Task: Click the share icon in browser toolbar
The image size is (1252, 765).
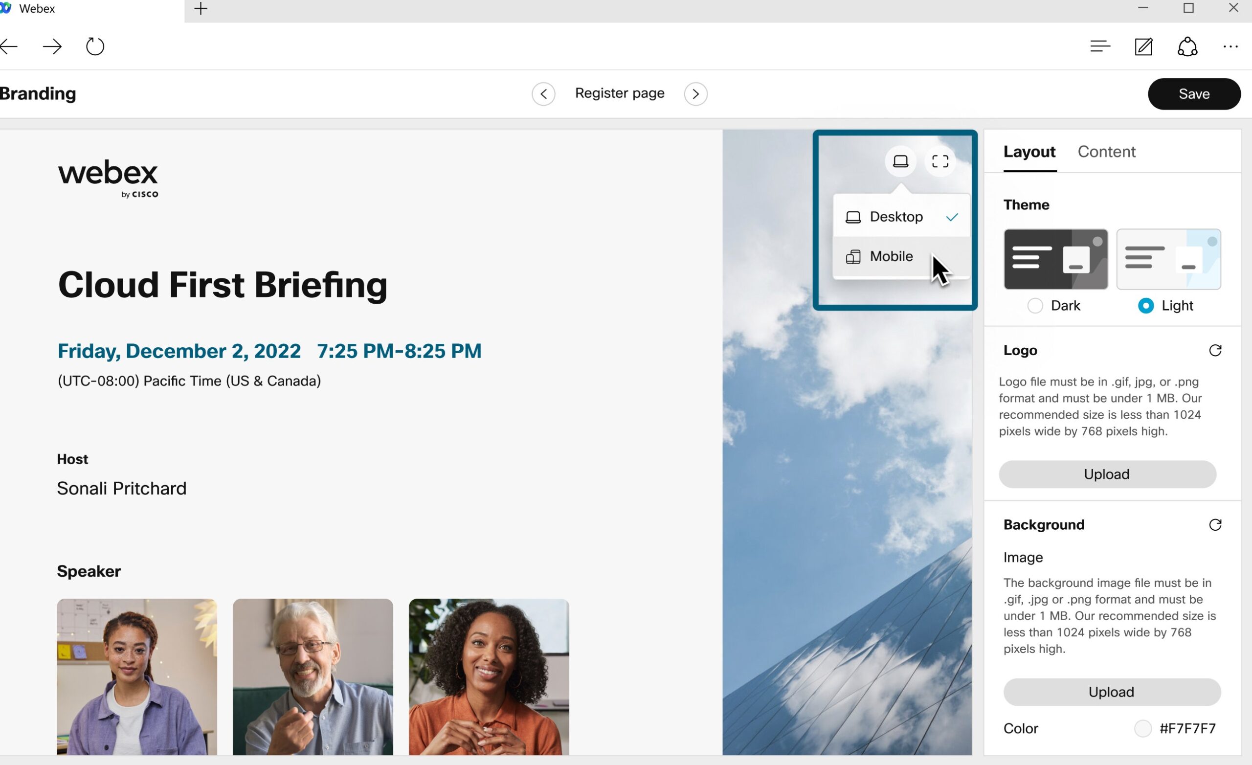Action: 1187,47
